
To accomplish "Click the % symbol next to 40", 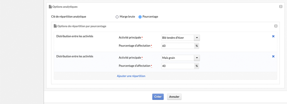I will pyautogui.click(x=197, y=66).
